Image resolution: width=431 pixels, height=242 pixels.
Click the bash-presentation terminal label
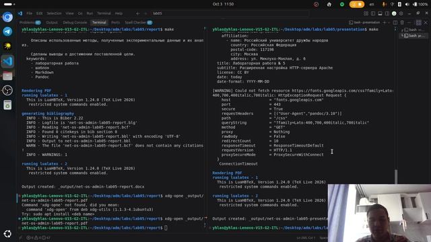[x=364, y=22]
